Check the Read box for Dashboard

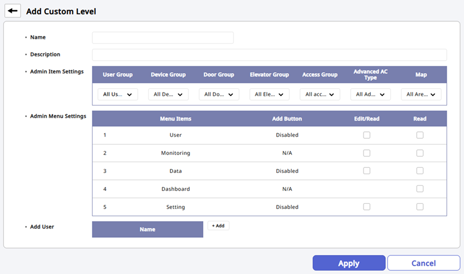click(x=420, y=189)
